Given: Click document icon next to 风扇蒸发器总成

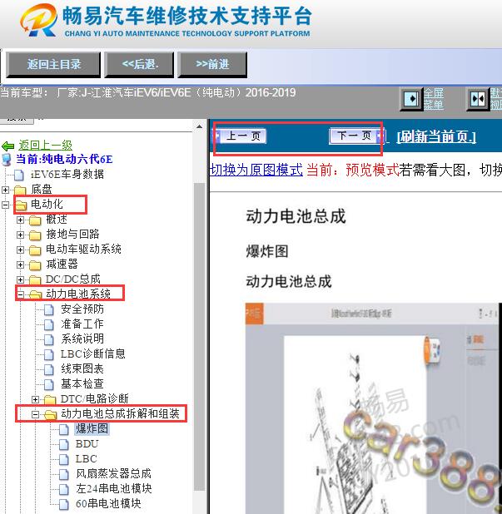Looking at the screenshot, I should (64, 474).
